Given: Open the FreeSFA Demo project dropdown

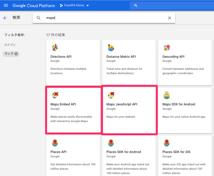Looking at the screenshot, I should pos(74,5).
